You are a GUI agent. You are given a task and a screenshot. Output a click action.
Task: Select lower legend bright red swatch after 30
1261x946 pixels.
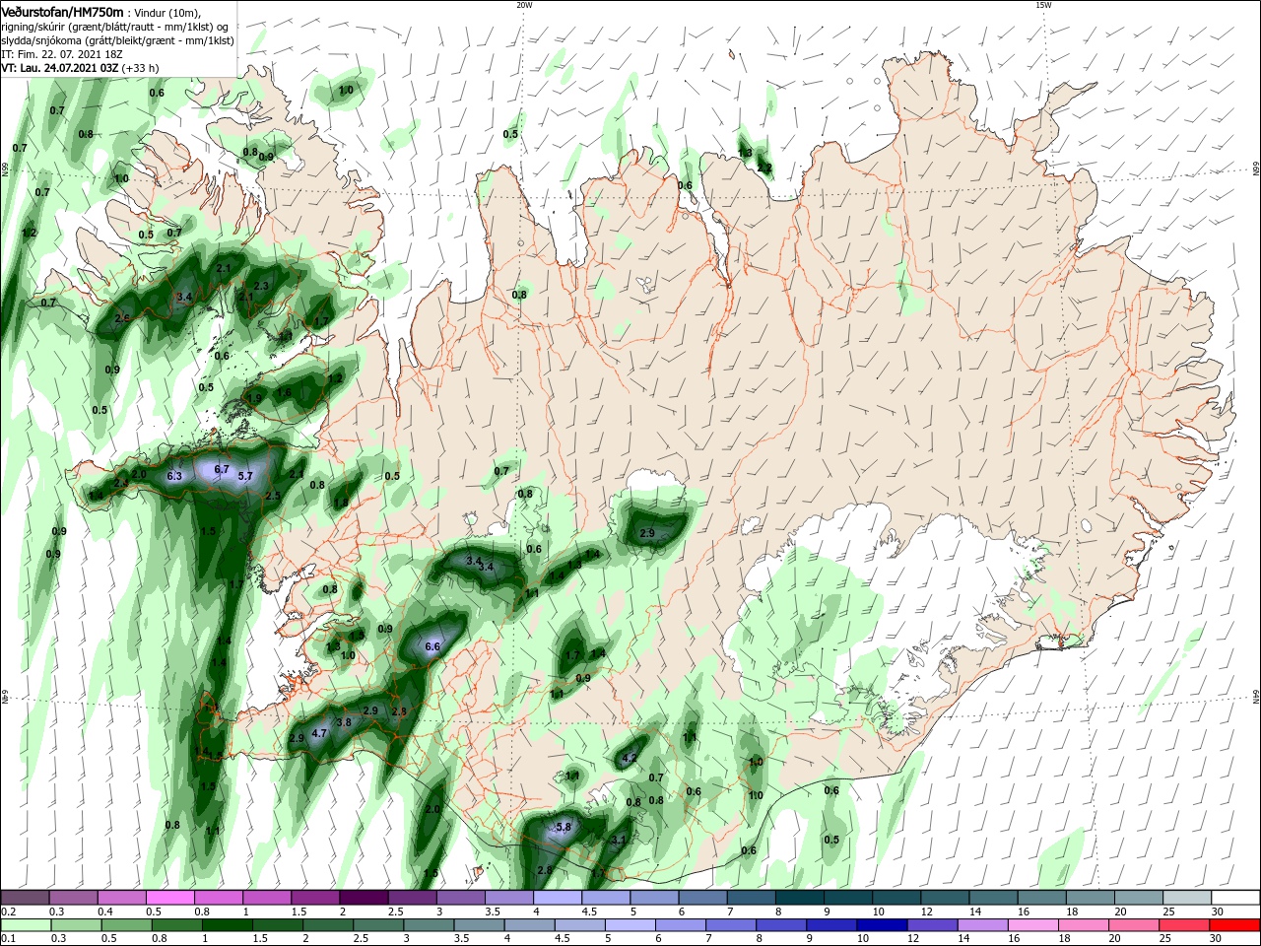pyautogui.click(x=1236, y=924)
